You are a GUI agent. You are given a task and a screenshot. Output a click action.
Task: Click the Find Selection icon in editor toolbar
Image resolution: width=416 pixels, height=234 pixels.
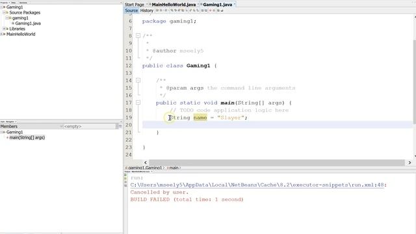pyautogui.click(x=172, y=10)
